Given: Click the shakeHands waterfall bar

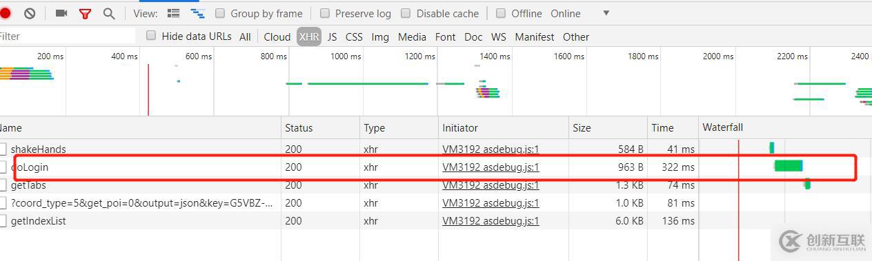Looking at the screenshot, I should [772, 147].
